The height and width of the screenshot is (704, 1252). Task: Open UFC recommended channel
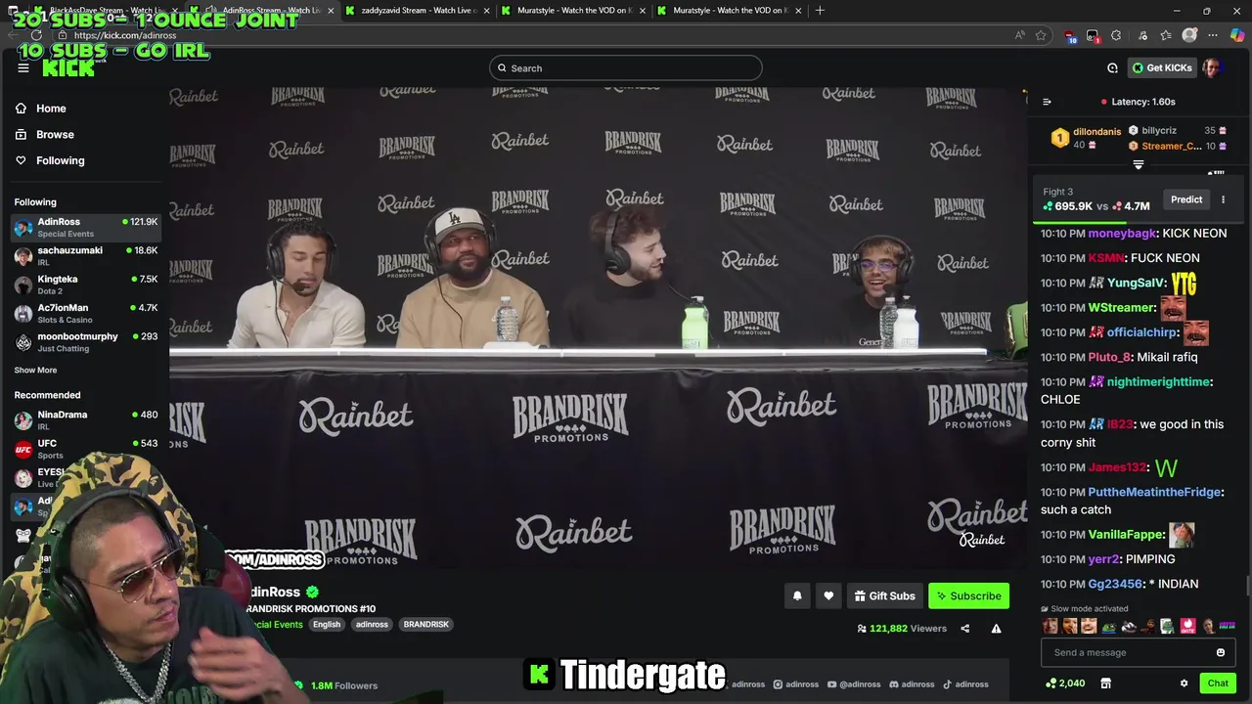click(x=86, y=449)
